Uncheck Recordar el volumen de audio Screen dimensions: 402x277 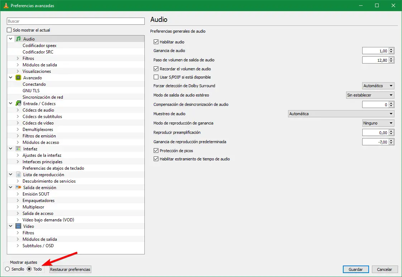[x=156, y=69]
